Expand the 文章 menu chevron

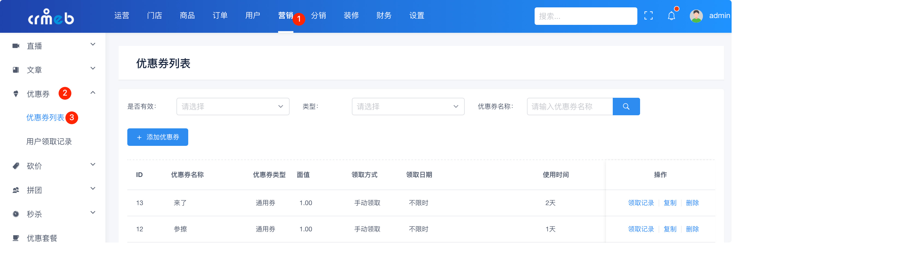pos(93,69)
